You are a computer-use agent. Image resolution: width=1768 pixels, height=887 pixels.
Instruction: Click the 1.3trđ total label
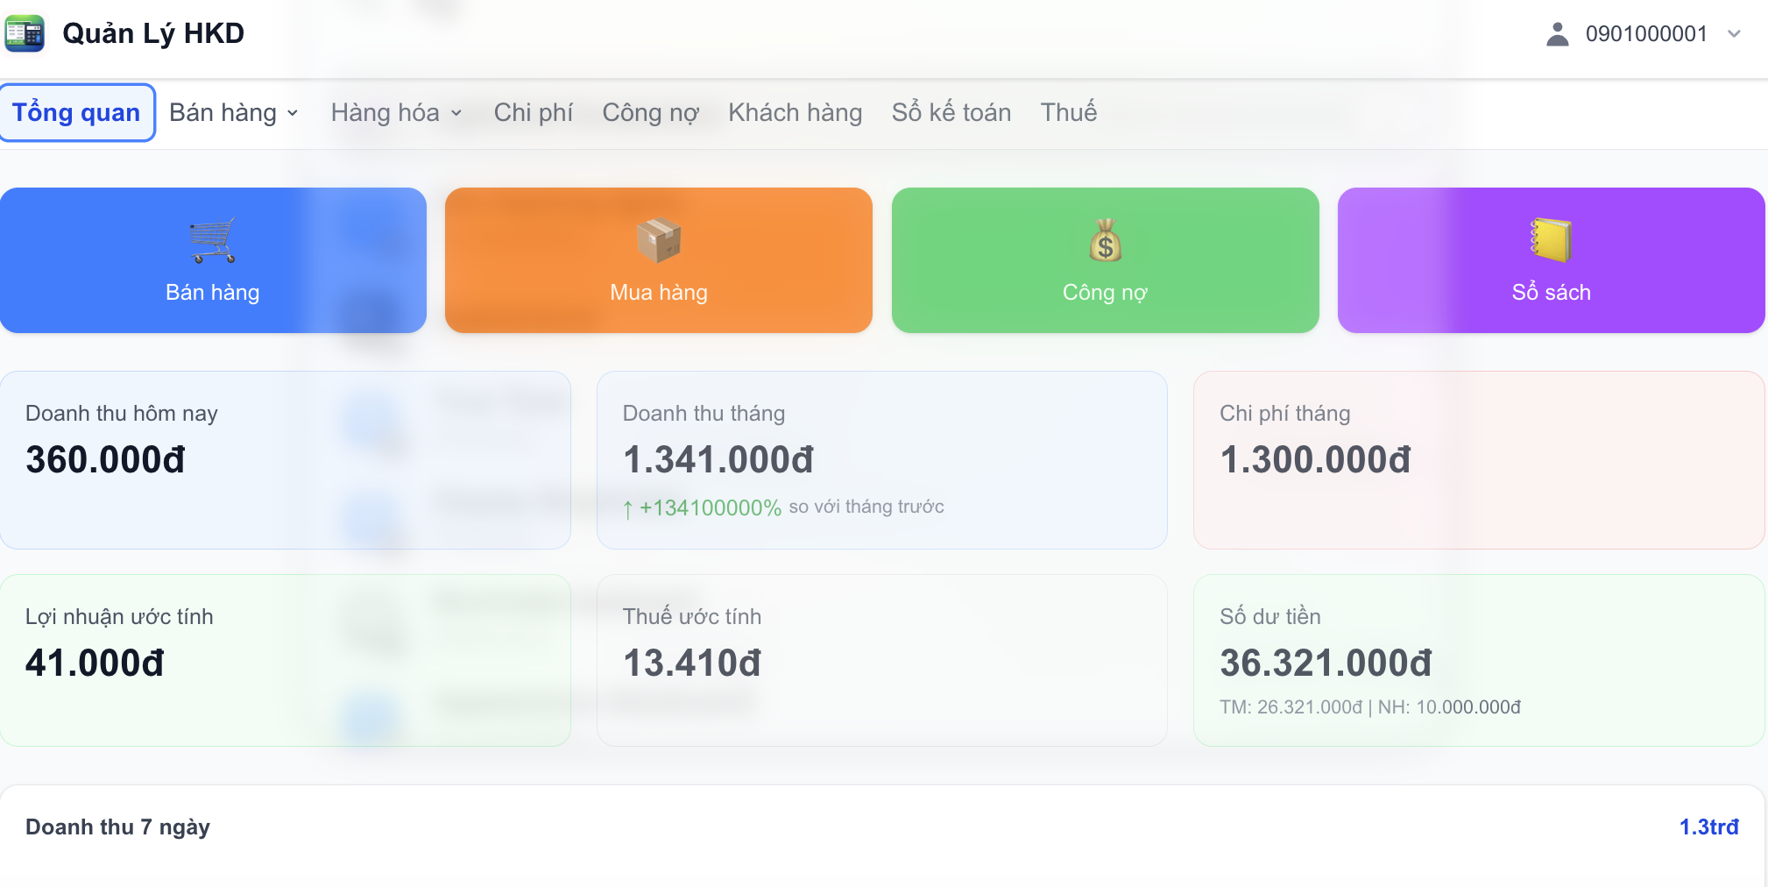(x=1708, y=827)
